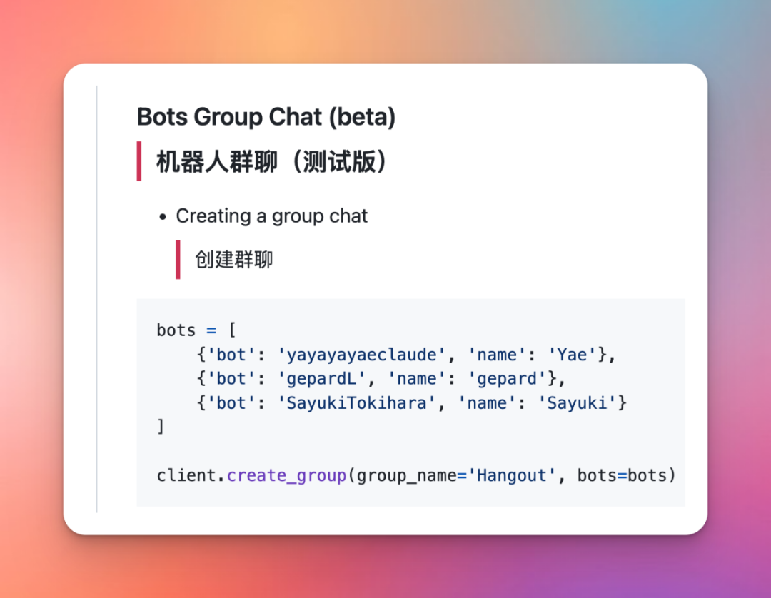
Task: Click the "Creating a group chat" bullet text
Action: point(271,216)
